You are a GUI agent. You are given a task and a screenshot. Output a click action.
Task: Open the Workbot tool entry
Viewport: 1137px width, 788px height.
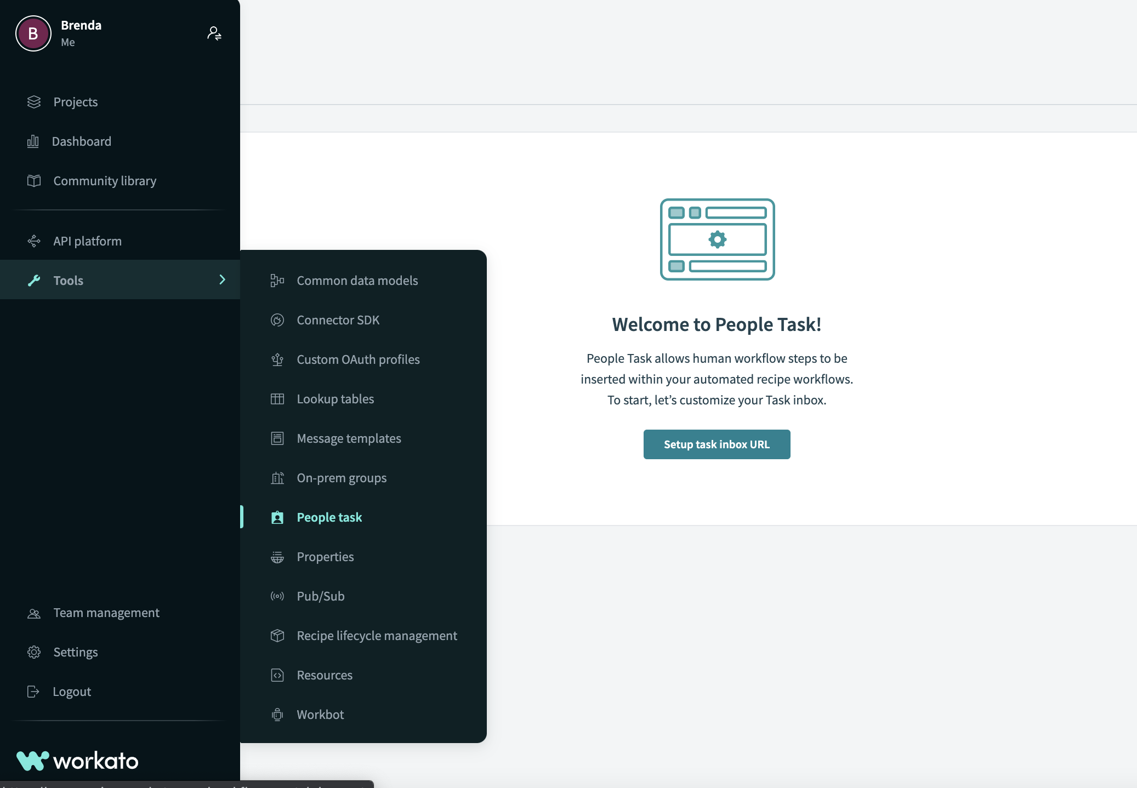click(320, 715)
